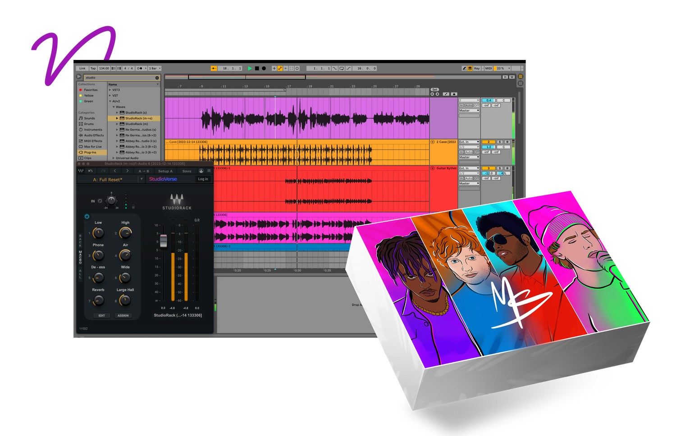Expand the VST3 folder
676x436 pixels.
[x=110, y=90]
